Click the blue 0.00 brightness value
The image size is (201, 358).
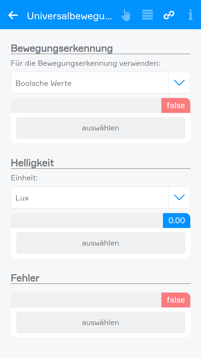[177, 221]
